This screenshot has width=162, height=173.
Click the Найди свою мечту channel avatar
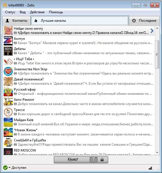pos(8,30)
